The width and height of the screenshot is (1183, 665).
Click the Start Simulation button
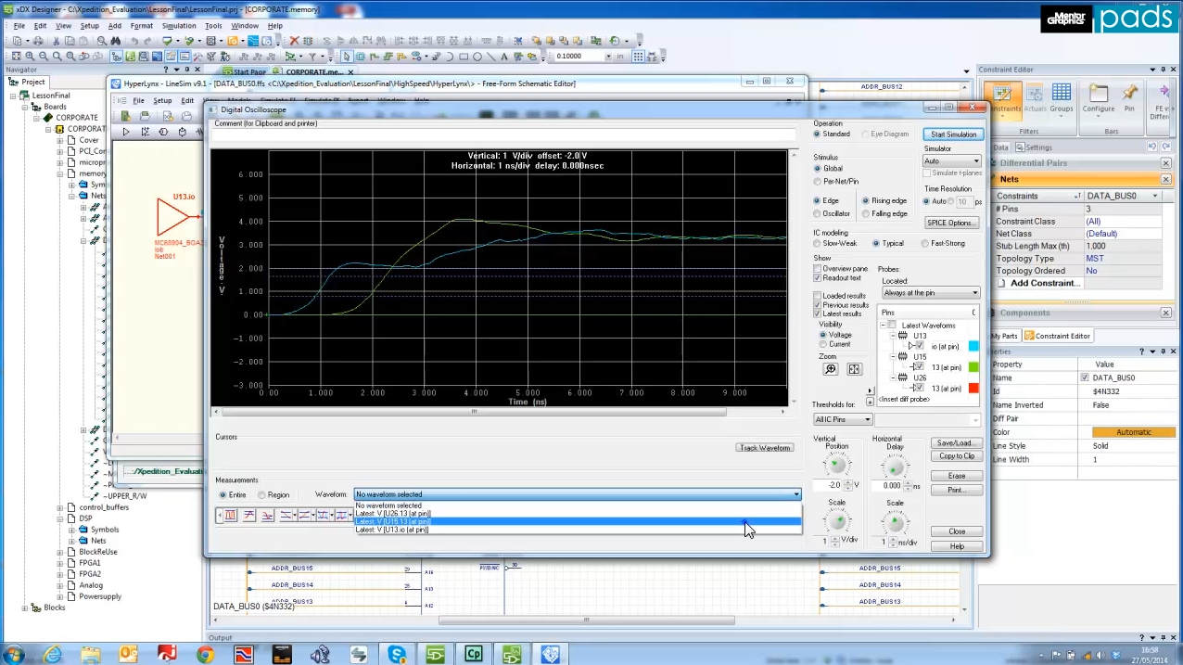click(953, 134)
